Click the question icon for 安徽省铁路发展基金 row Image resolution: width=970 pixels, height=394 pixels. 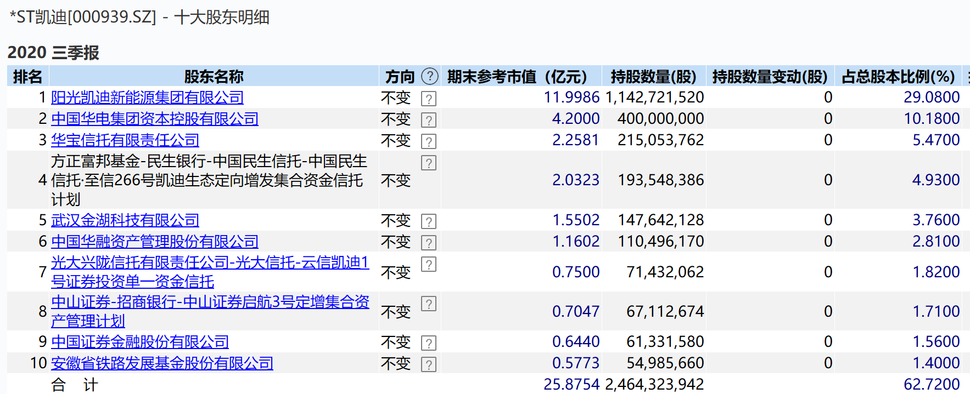coord(429,364)
